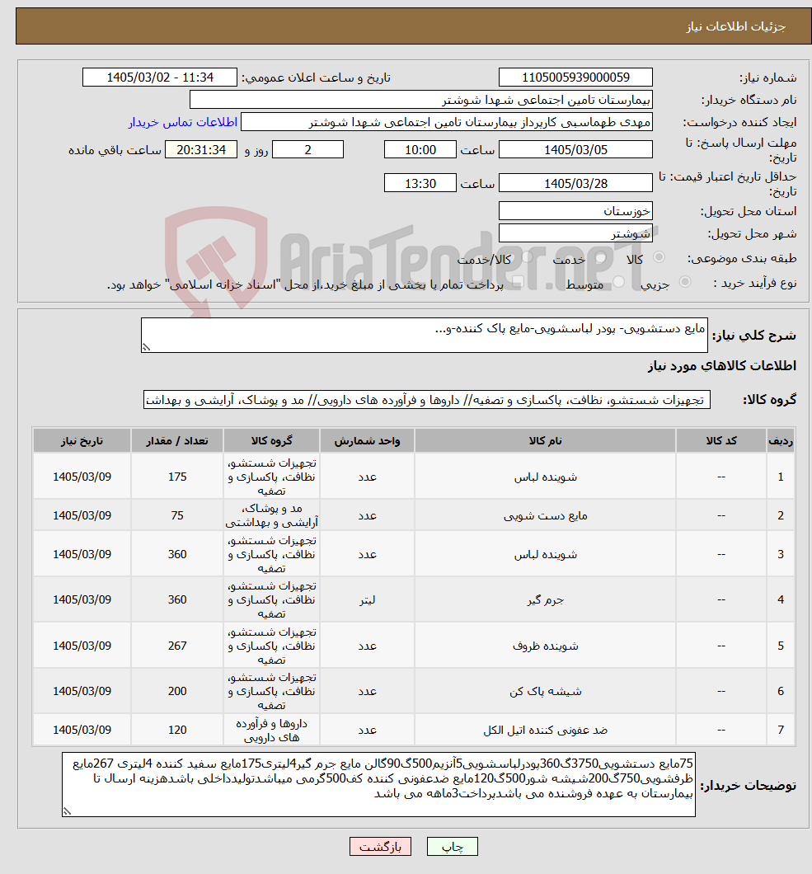812x874 pixels.
Task: Click the 13:30 validity time field
Action: click(x=420, y=183)
